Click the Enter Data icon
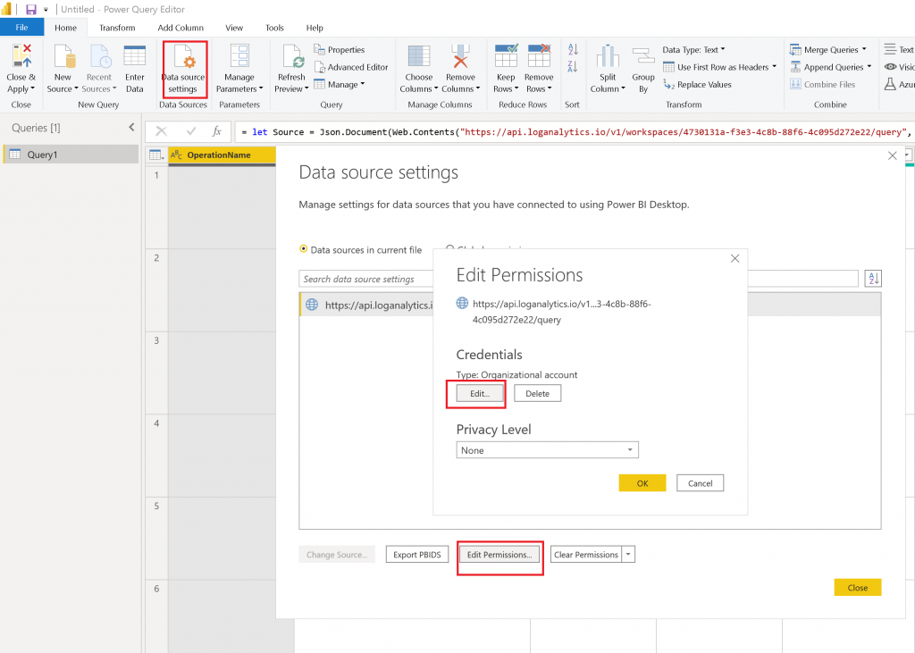 pyautogui.click(x=135, y=58)
